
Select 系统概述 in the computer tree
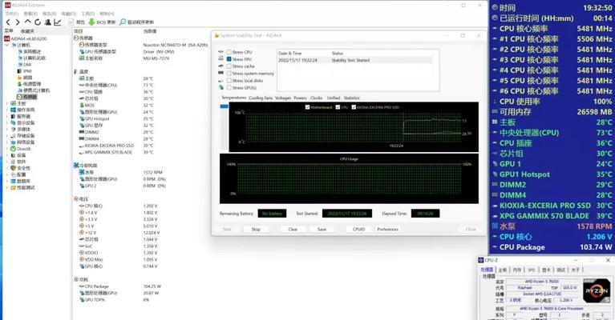click(32, 51)
